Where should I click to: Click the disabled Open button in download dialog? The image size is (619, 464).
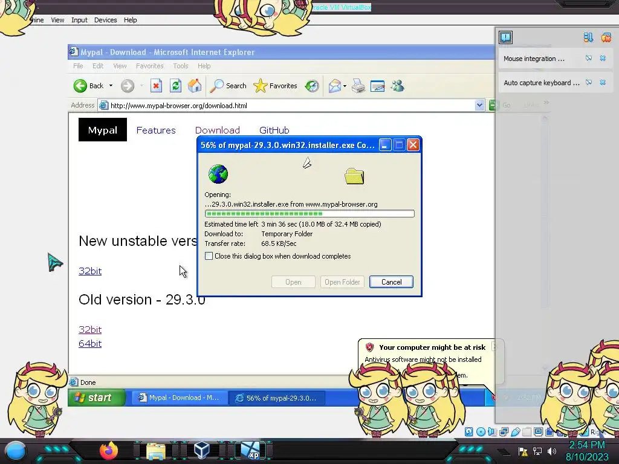pyautogui.click(x=293, y=282)
